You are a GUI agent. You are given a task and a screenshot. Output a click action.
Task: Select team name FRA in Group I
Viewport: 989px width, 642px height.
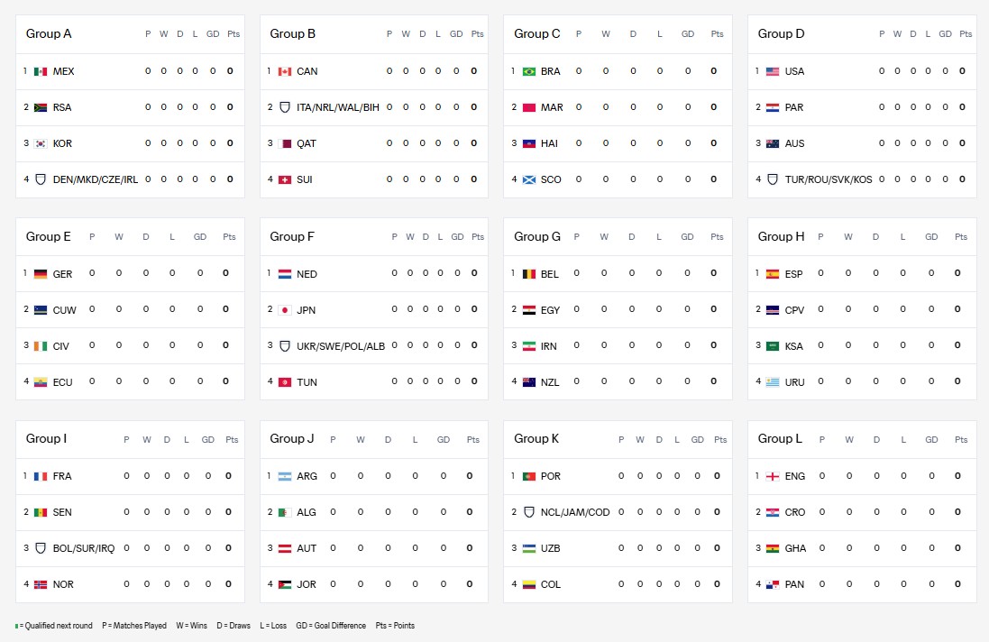[x=62, y=476]
